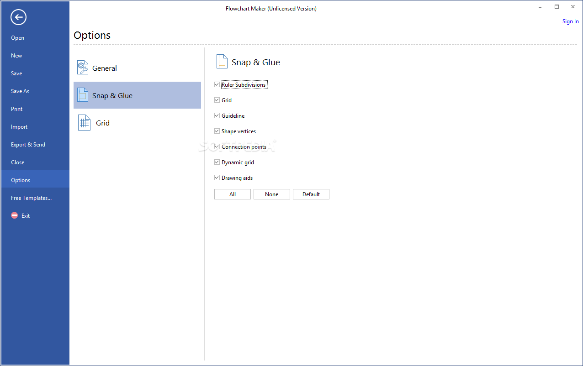Close the Flowchart Maker window

[x=573, y=7]
